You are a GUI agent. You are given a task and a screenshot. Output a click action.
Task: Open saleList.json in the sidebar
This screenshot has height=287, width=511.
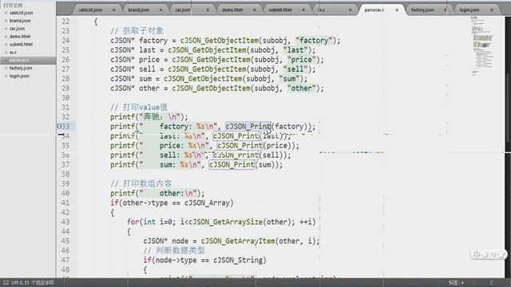[22, 13]
